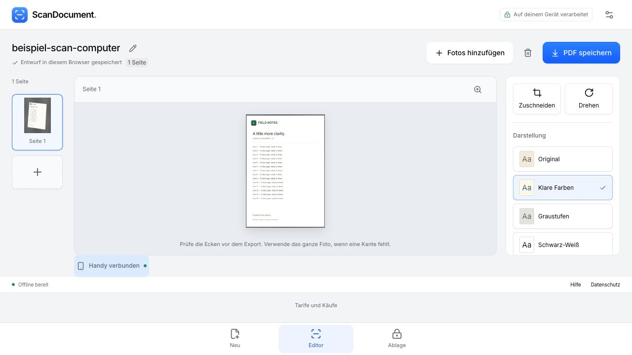This screenshot has width=632, height=355.
Task: Click the ScanDocument logo icon
Action: pos(20,15)
